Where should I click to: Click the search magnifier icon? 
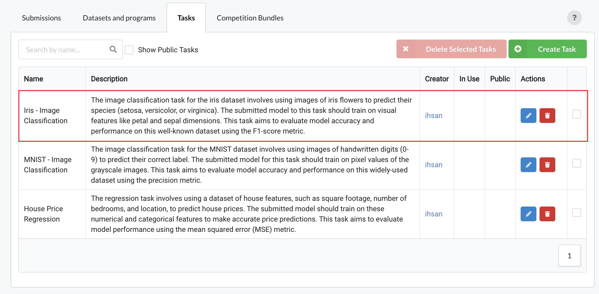tap(113, 49)
